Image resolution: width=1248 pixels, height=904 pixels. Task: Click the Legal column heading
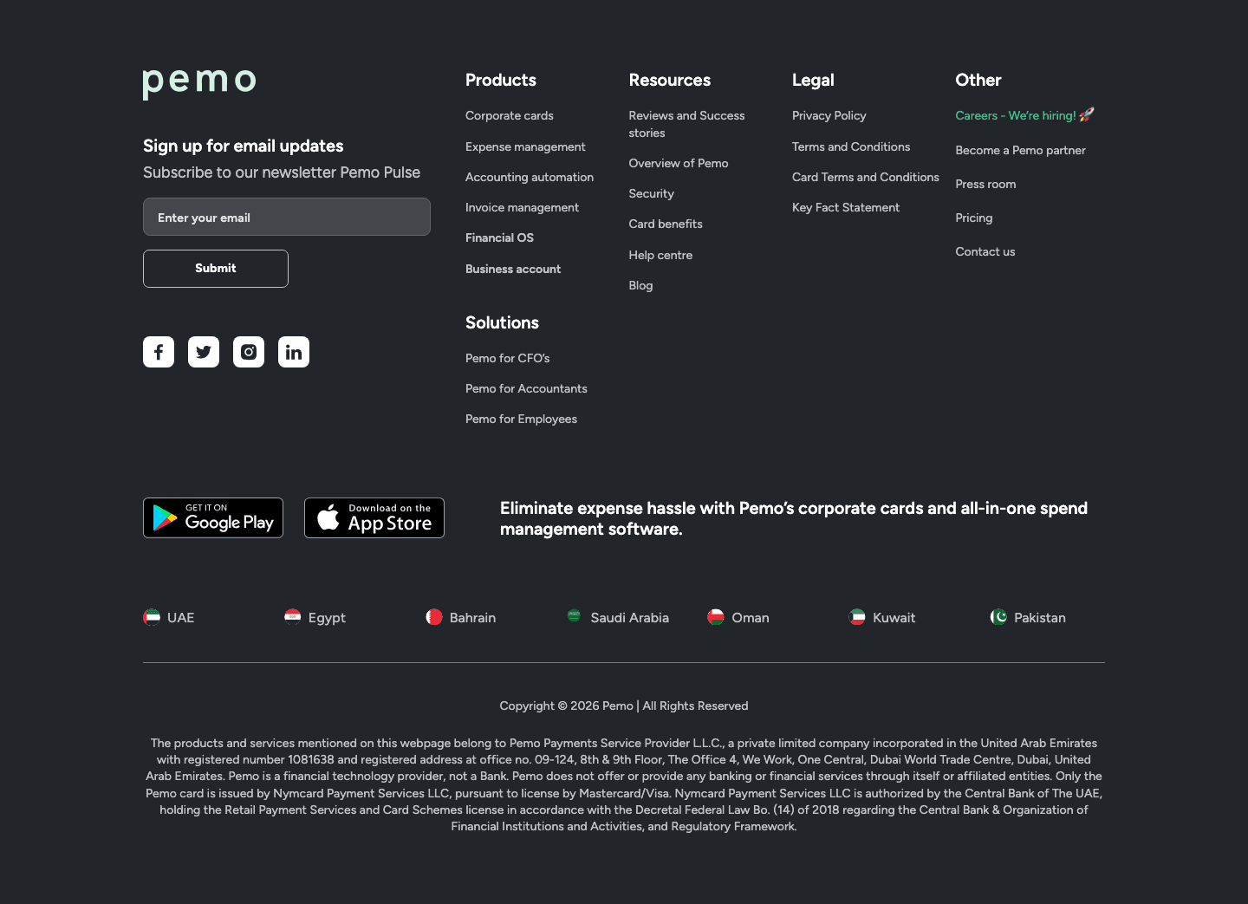(813, 81)
